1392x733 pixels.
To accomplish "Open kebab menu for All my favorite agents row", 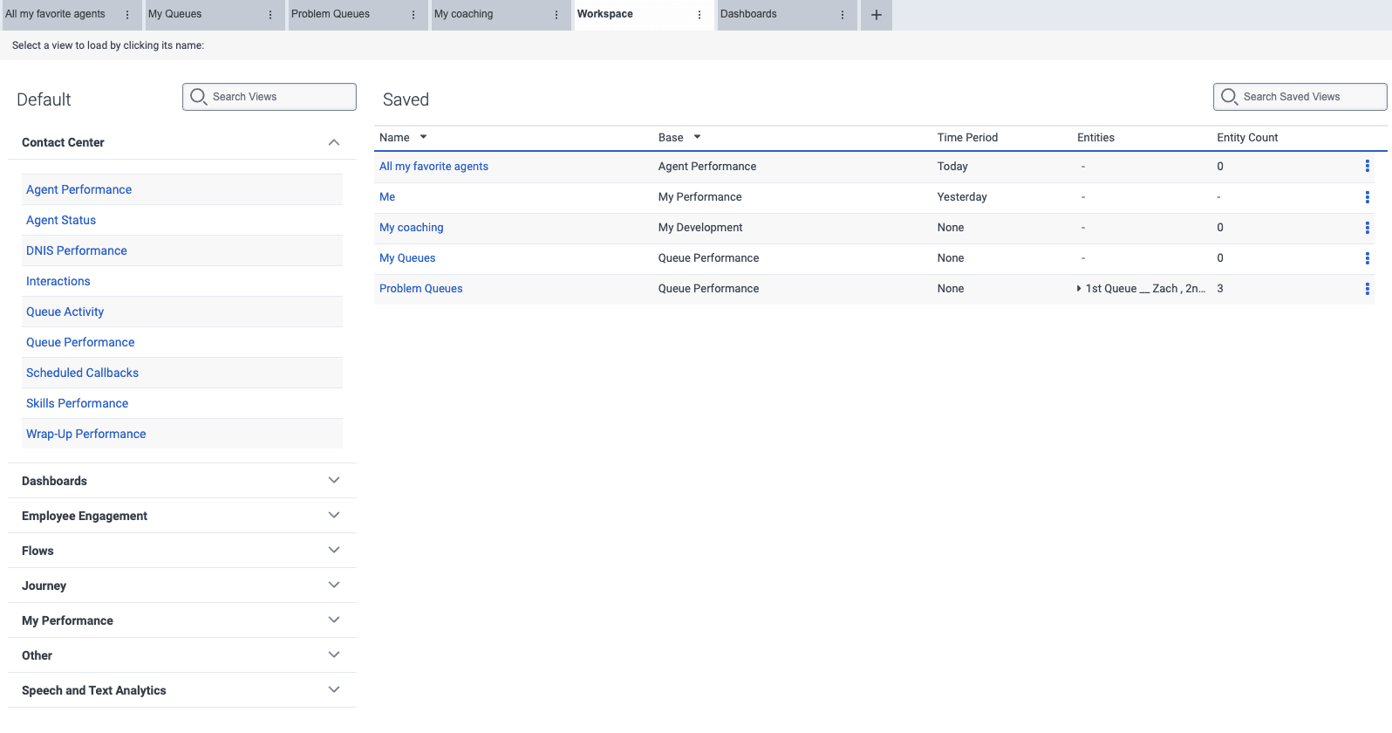I will [1367, 167].
